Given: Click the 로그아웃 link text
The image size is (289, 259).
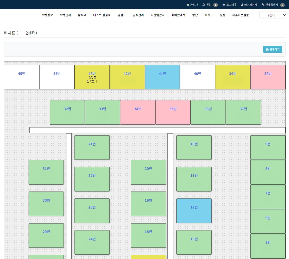Looking at the screenshot, I should click(x=231, y=5).
